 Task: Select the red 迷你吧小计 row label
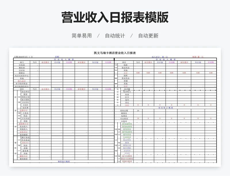24,124
